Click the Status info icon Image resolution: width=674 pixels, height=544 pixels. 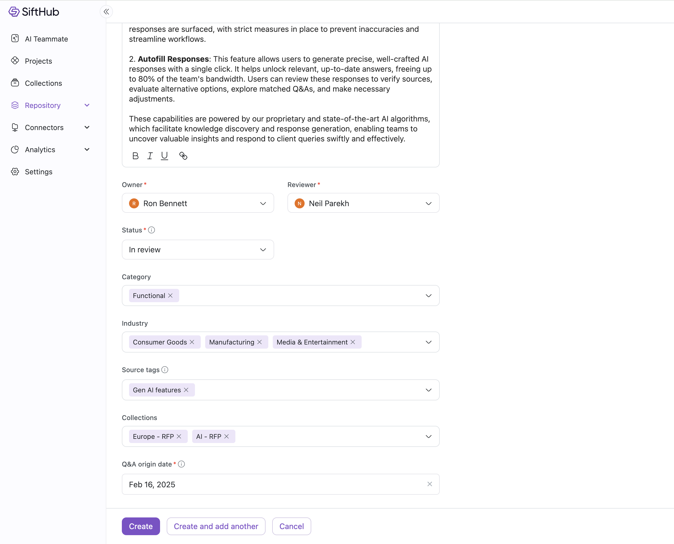pos(151,230)
